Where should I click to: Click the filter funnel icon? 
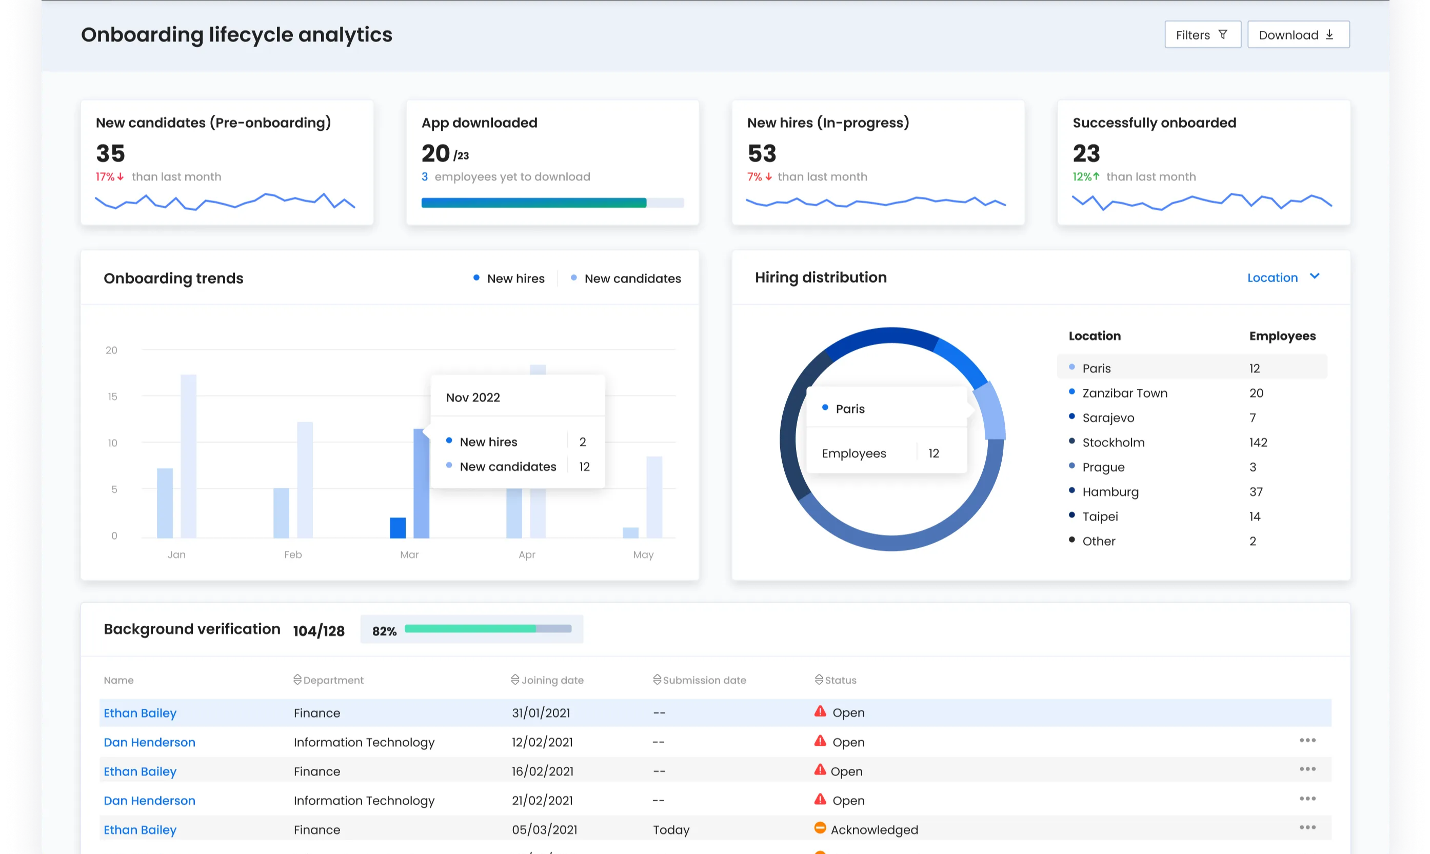point(1223,34)
